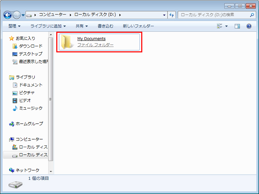Click the highlighted ローカル ディス drive icon
The image size is (259, 194).
15,156
